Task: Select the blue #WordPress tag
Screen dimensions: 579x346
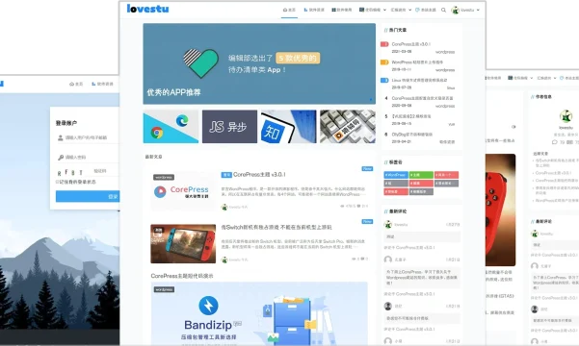Action: click(x=396, y=175)
